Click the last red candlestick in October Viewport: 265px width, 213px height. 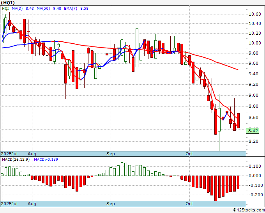tap(238, 121)
